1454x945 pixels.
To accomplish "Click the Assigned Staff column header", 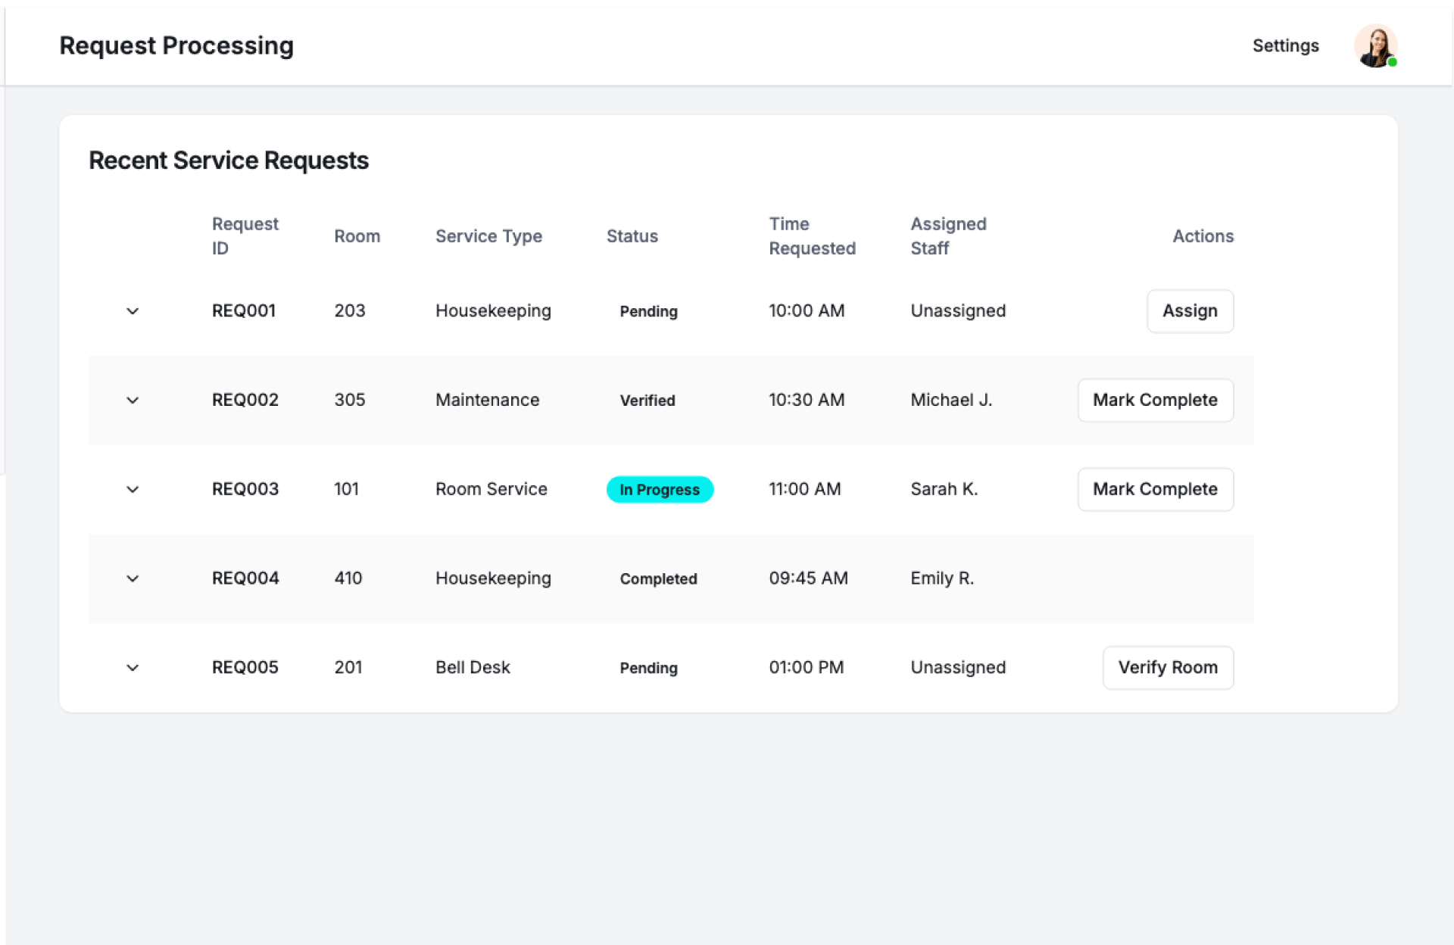I will click(x=948, y=236).
